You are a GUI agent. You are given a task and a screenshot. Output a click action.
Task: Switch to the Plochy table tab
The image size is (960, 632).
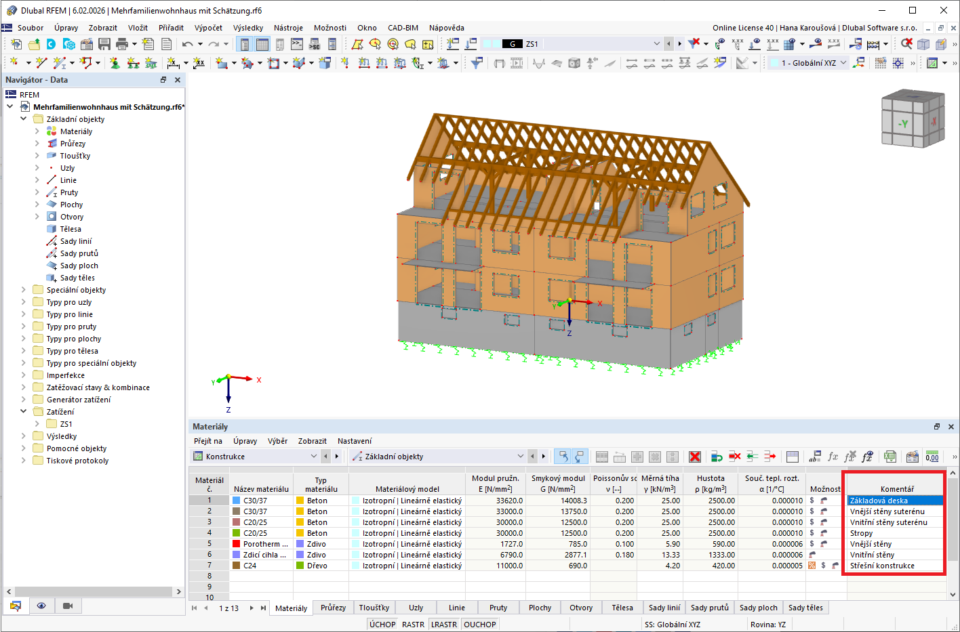540,608
